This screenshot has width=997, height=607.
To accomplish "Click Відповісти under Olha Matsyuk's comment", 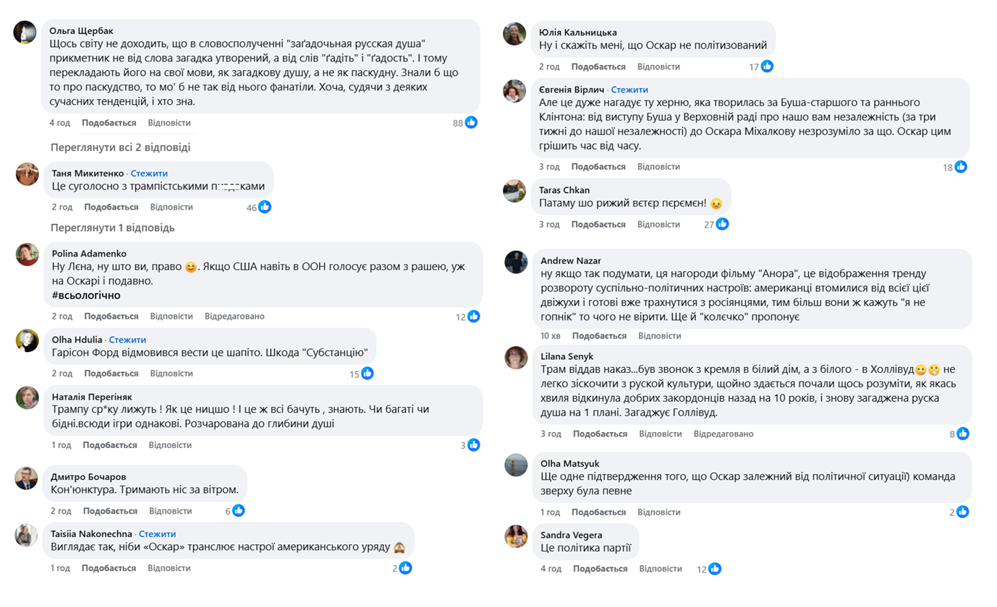I will tap(658, 512).
